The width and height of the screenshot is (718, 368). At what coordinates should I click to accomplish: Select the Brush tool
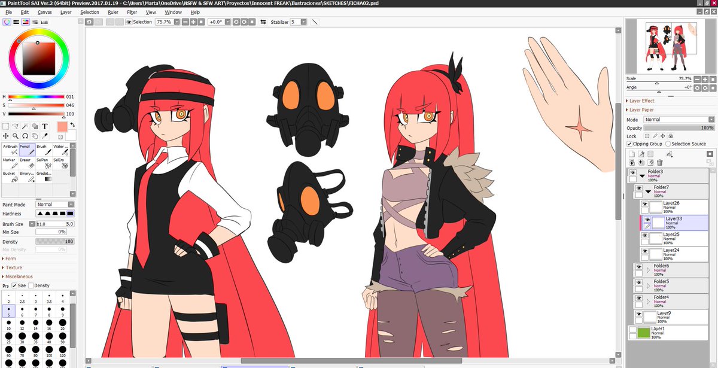44,150
